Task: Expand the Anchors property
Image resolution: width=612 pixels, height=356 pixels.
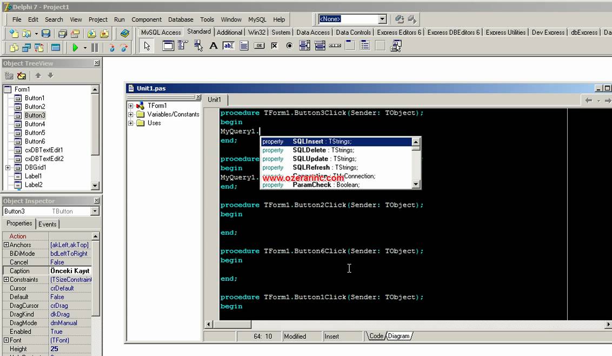Action: (x=6, y=245)
